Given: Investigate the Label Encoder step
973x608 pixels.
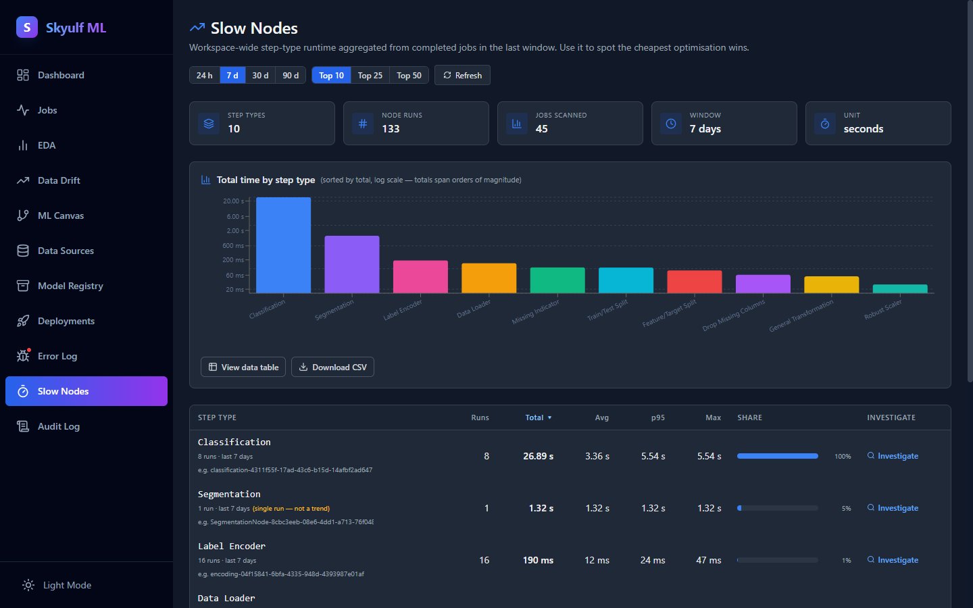Looking at the screenshot, I should (x=893, y=560).
